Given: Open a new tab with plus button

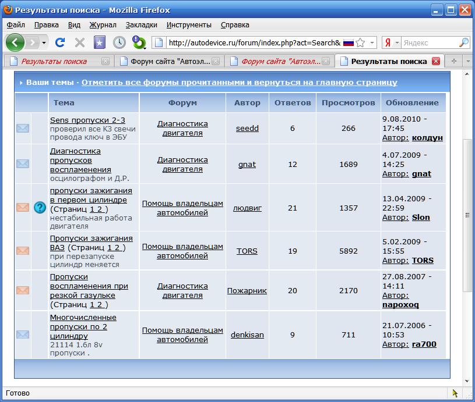Looking at the screenshot, I should tap(454, 61).
